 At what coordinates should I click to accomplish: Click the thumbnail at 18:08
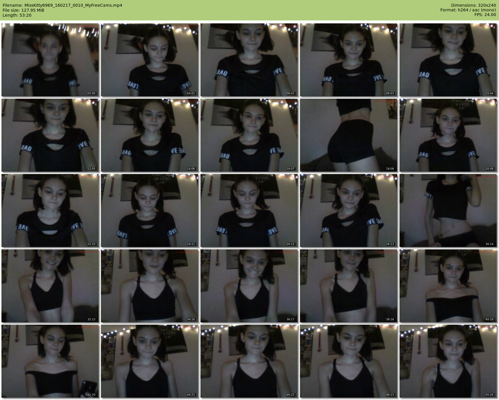coord(349,135)
